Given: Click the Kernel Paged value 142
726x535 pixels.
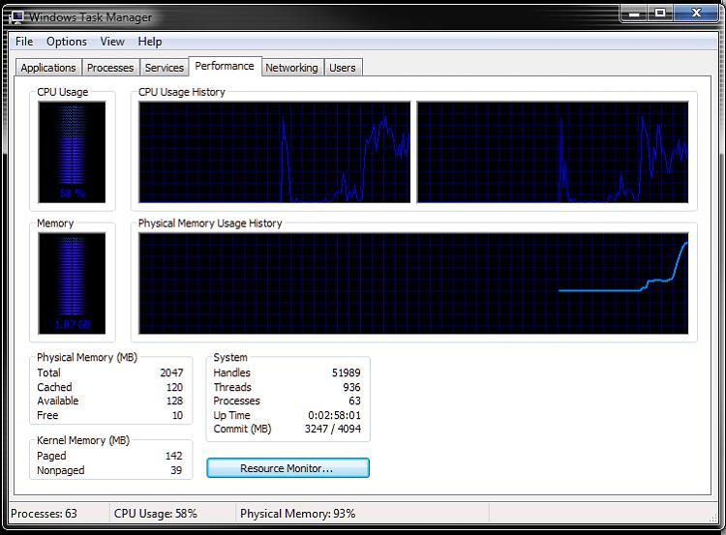Looking at the screenshot, I should (x=173, y=456).
